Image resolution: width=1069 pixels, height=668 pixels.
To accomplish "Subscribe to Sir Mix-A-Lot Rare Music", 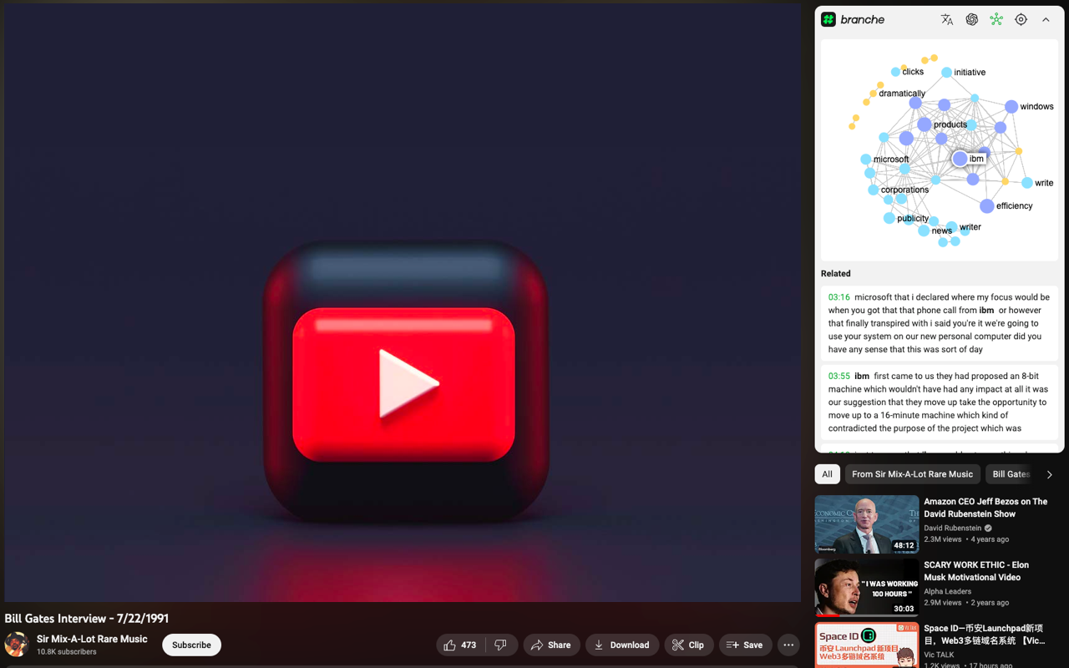I will point(191,645).
